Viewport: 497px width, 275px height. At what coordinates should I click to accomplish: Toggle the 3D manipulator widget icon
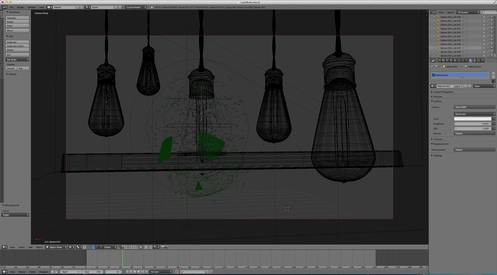pyautogui.click(x=89, y=247)
